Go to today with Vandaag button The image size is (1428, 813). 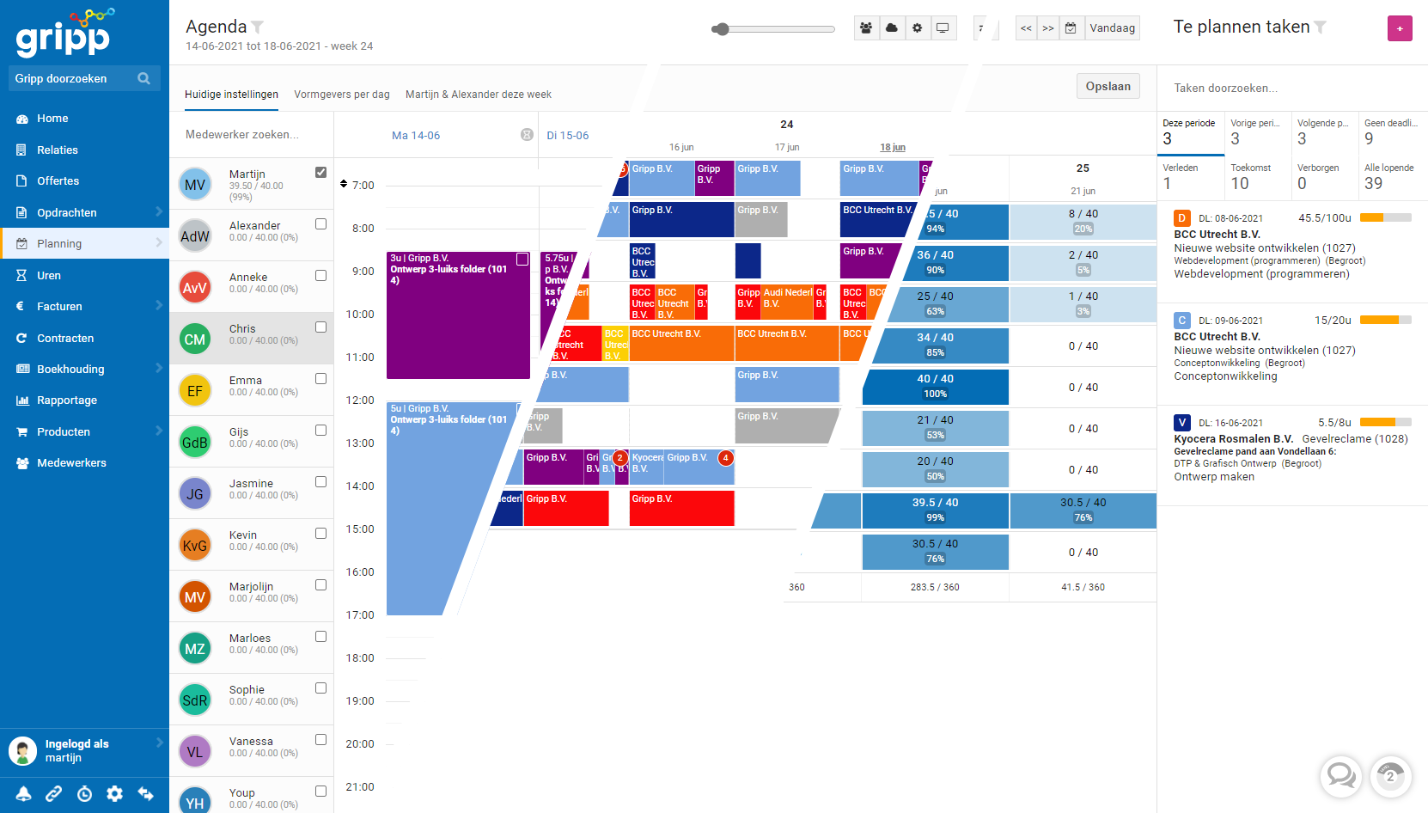click(x=1112, y=28)
